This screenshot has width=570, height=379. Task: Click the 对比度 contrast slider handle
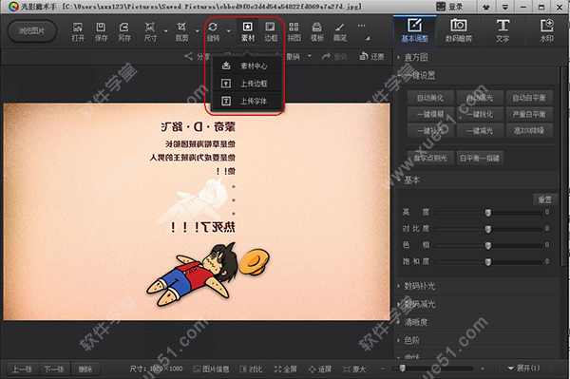(488, 229)
